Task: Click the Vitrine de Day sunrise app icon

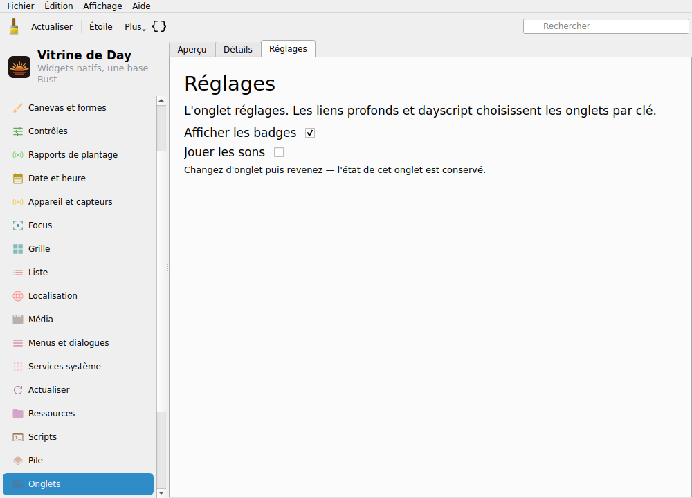Action: [x=19, y=67]
